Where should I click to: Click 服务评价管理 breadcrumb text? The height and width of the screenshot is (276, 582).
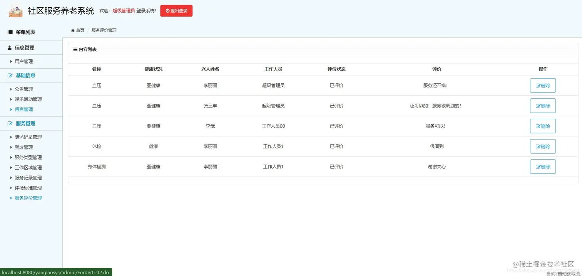[x=104, y=30]
